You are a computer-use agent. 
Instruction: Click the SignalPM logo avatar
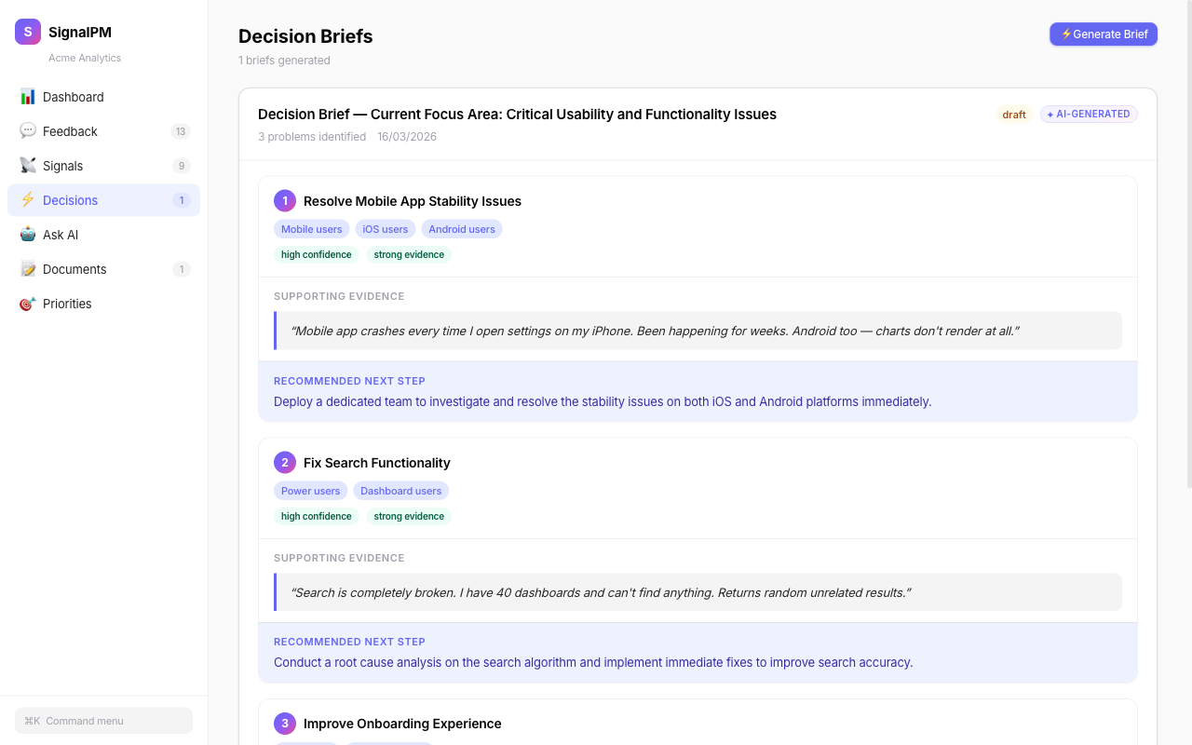coord(27,31)
